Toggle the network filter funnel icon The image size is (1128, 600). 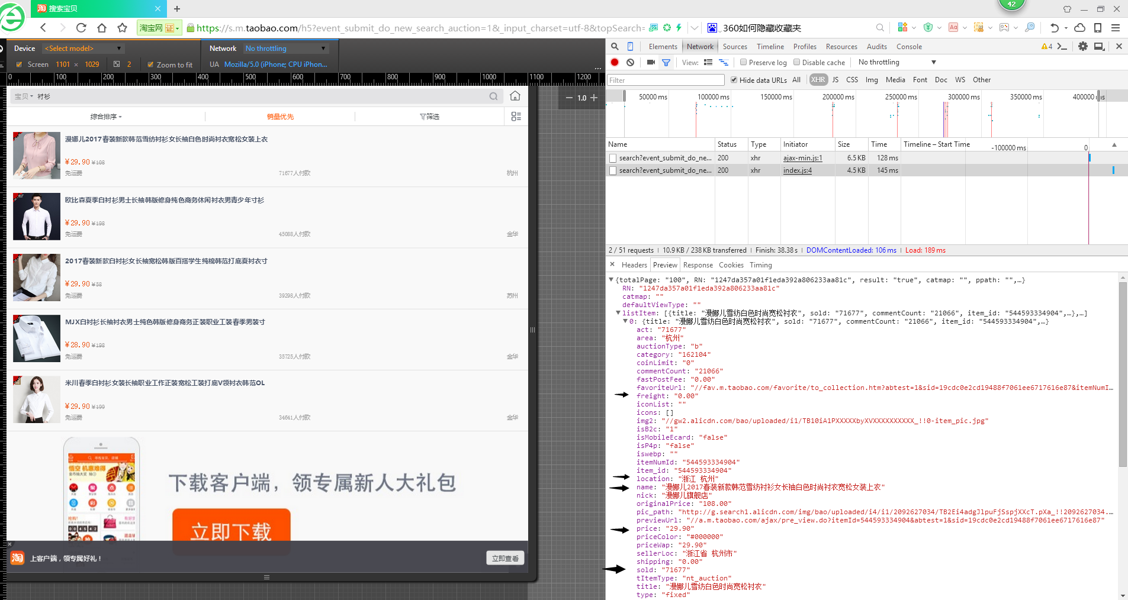click(666, 62)
